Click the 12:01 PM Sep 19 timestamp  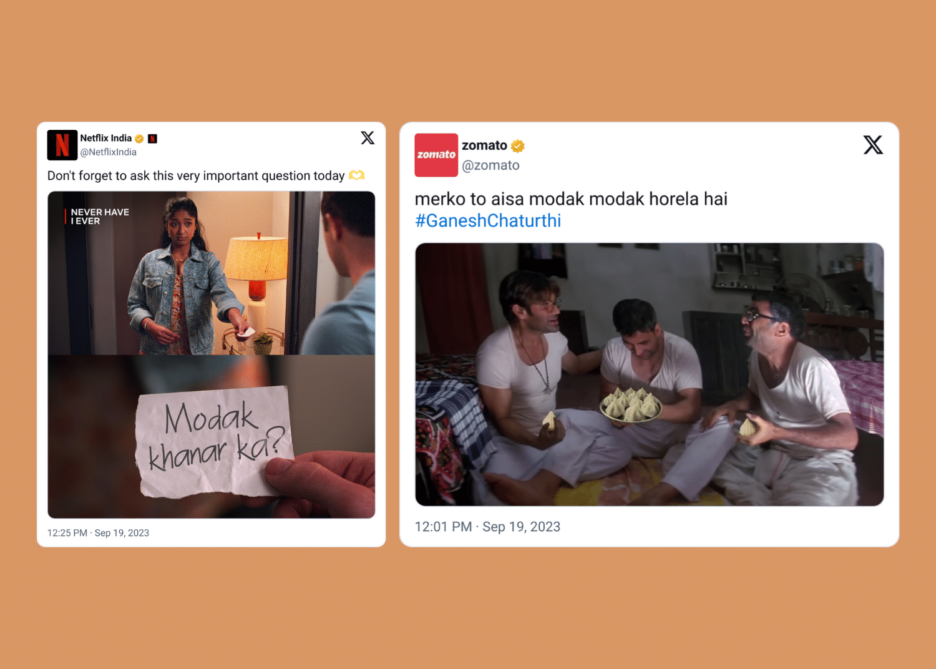[x=487, y=527]
